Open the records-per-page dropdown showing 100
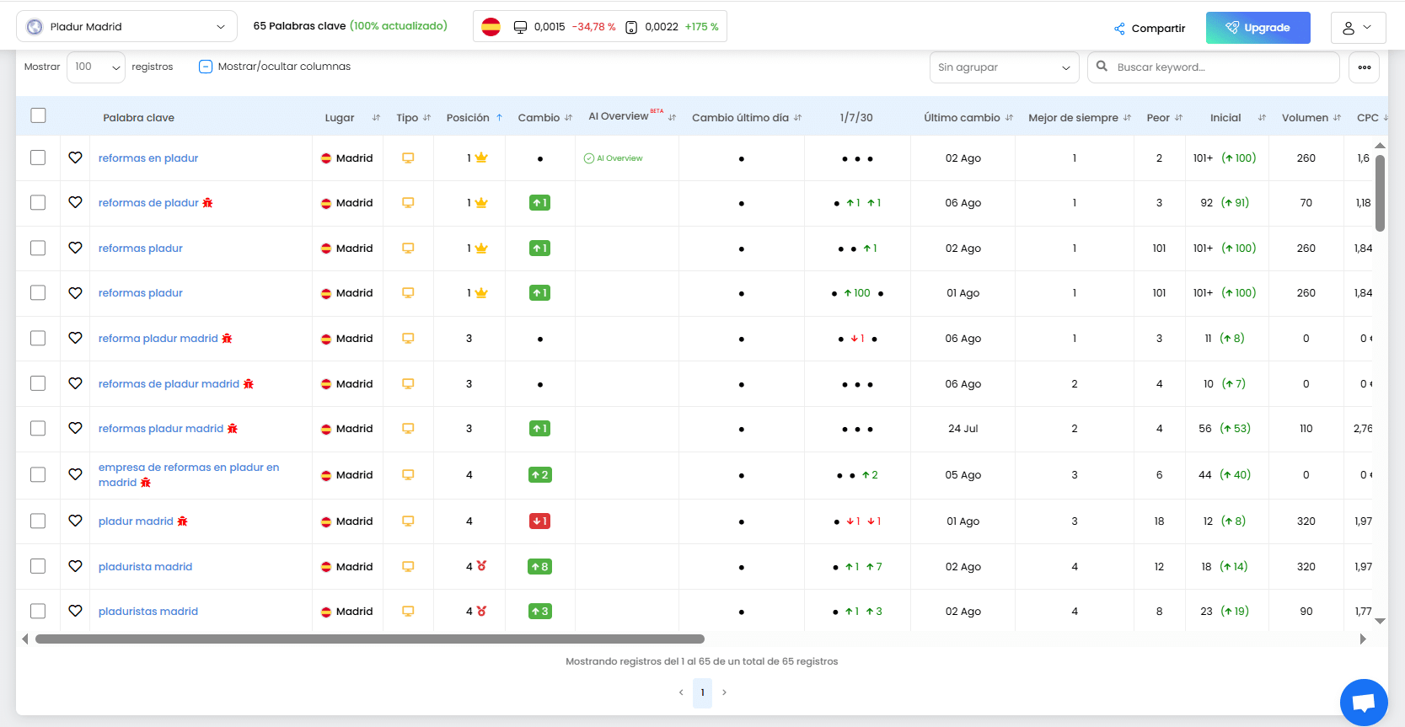Screen dimensions: 1405x727 96,67
